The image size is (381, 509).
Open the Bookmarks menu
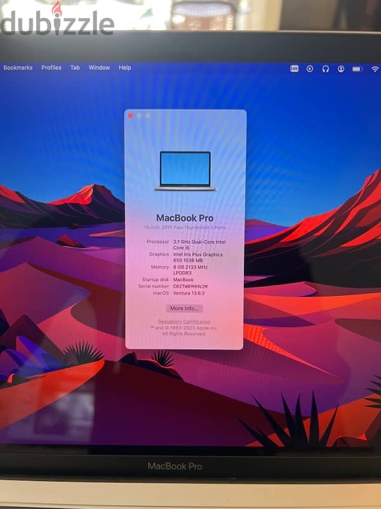pos(18,67)
